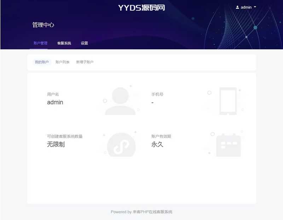
Task: Select the 我的账户 sub-tab
Action: 42,62
